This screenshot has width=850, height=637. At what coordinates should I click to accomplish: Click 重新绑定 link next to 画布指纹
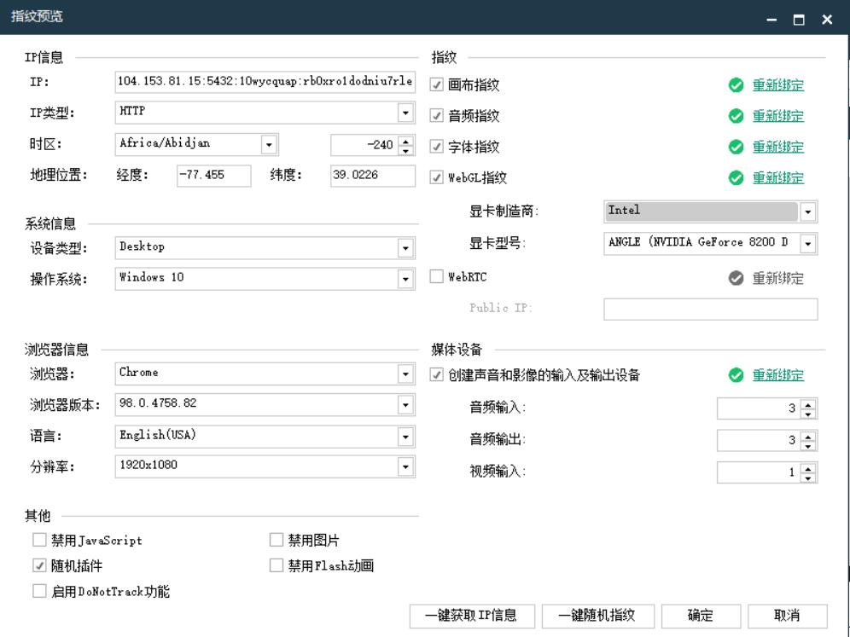tap(777, 85)
